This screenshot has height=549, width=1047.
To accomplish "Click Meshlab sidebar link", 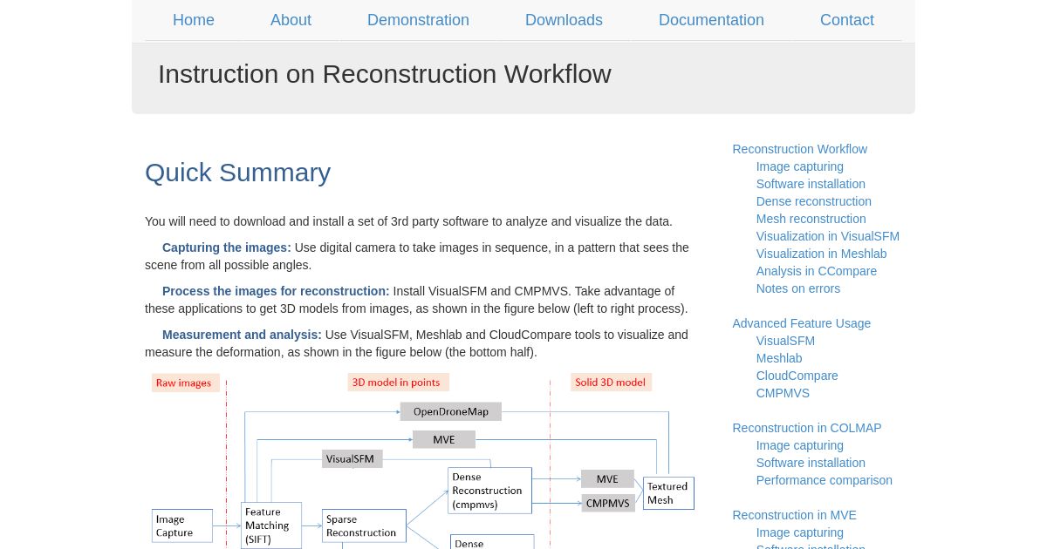I will coord(779,358).
